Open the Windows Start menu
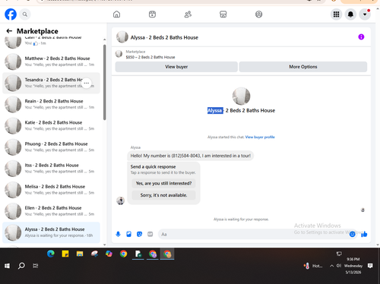The image size is (380, 284). [x=7, y=266]
